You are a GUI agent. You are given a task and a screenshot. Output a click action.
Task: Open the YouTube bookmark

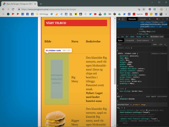[x=95, y=14]
